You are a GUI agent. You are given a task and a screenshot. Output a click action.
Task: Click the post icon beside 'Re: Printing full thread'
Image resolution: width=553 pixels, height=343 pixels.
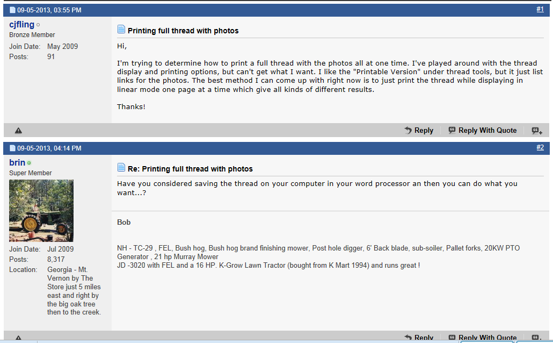[121, 168]
